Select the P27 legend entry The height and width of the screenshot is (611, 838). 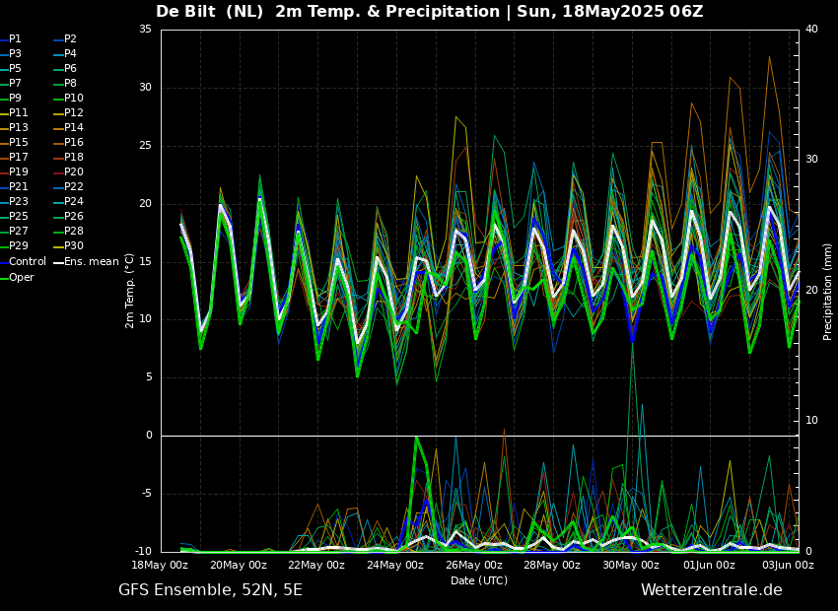coord(14,231)
